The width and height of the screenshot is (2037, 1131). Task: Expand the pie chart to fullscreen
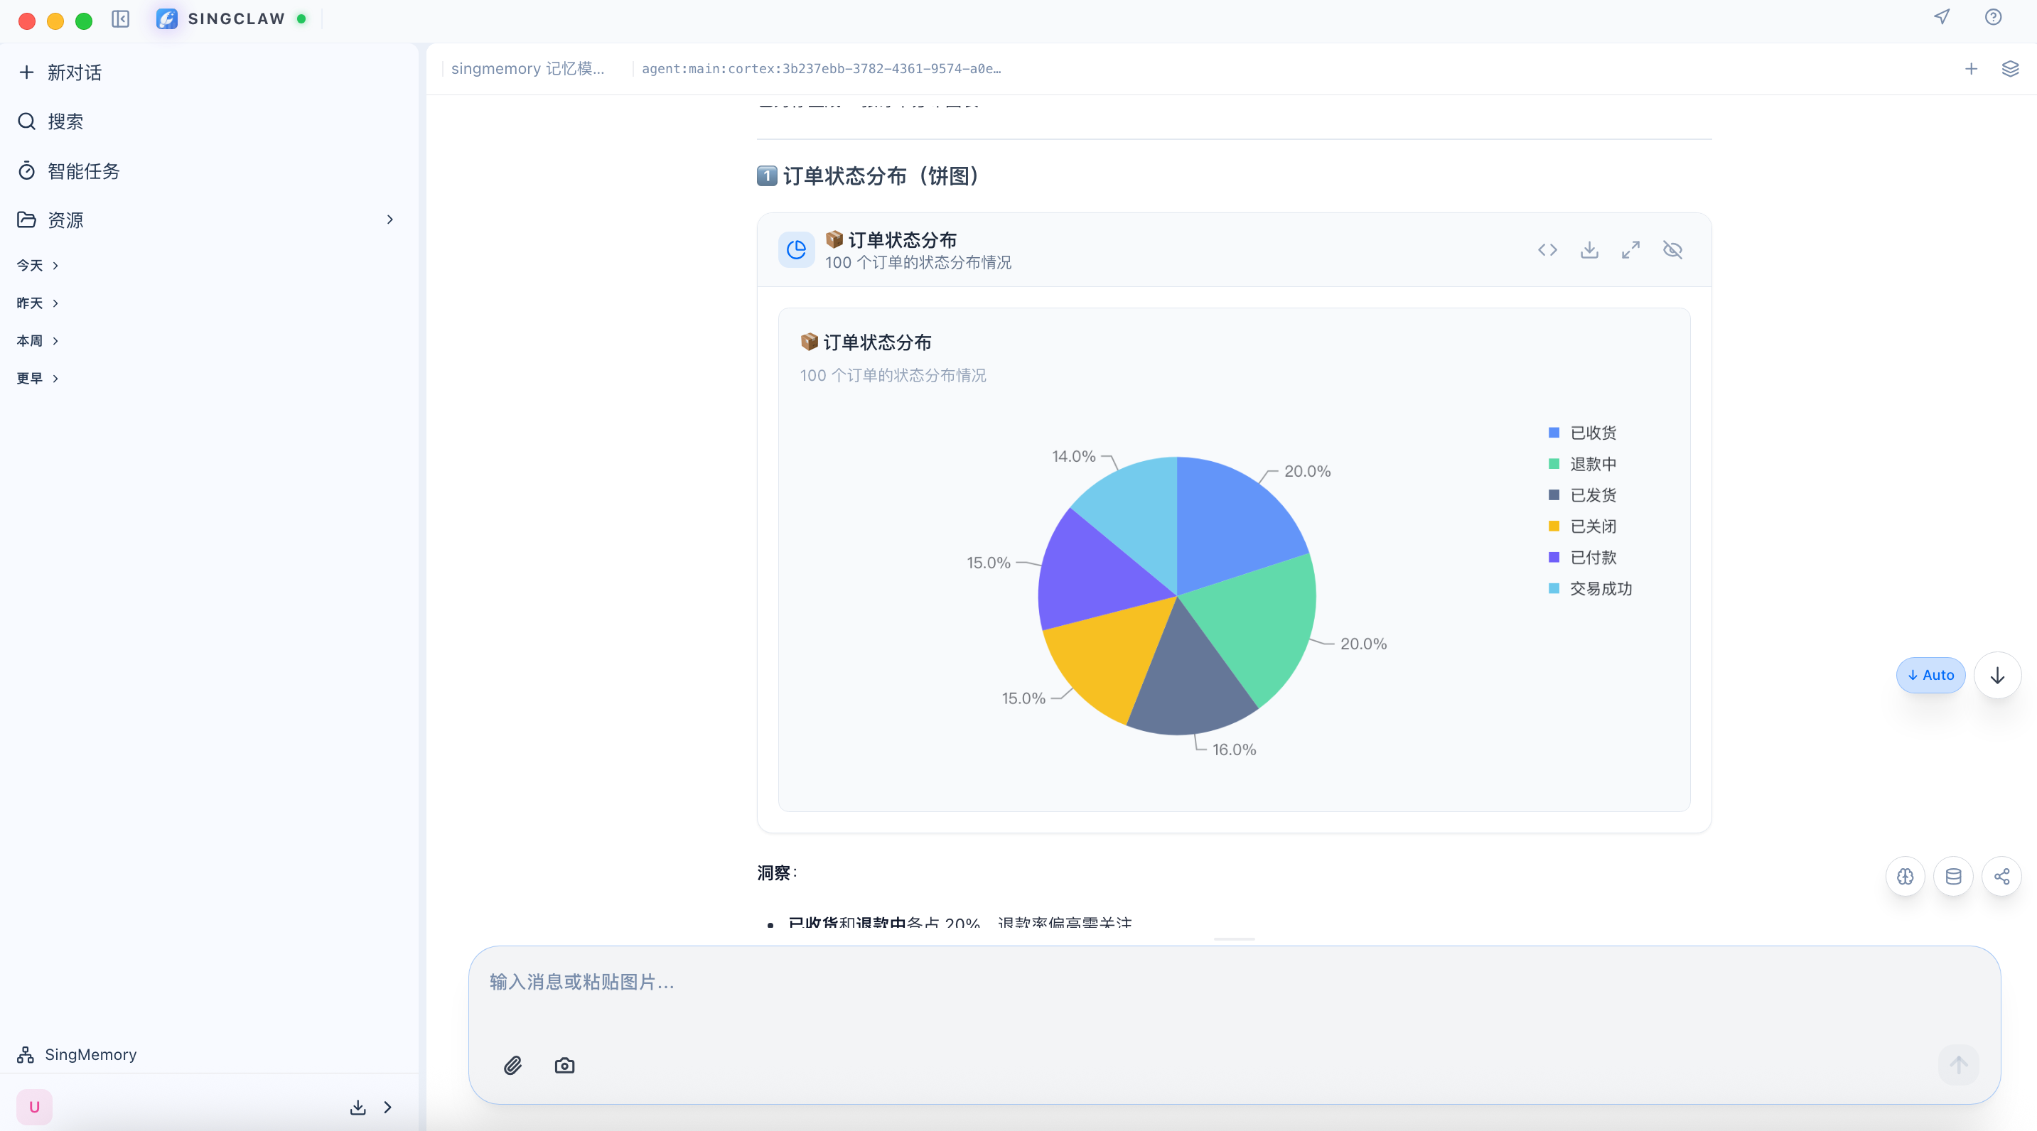click(x=1630, y=250)
